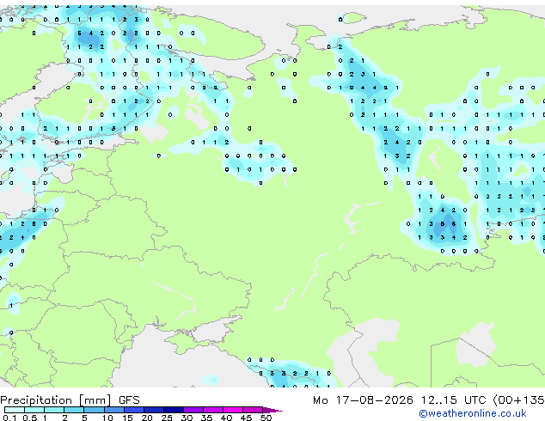The width and height of the screenshot is (545, 421).
Task: Click the '25' legend scale label
Action: (167, 418)
